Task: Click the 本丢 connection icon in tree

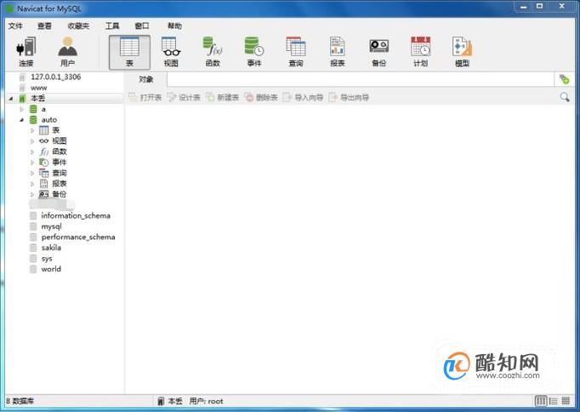Action: tap(23, 99)
